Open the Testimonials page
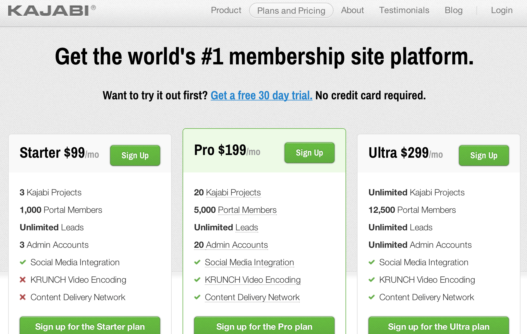The width and height of the screenshot is (527, 334). tap(404, 10)
